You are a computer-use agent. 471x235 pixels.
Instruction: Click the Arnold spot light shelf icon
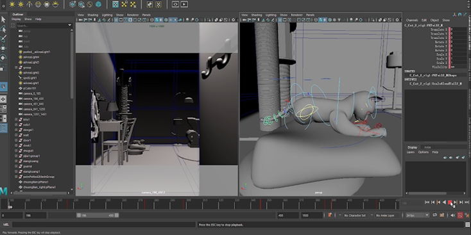point(30,4)
